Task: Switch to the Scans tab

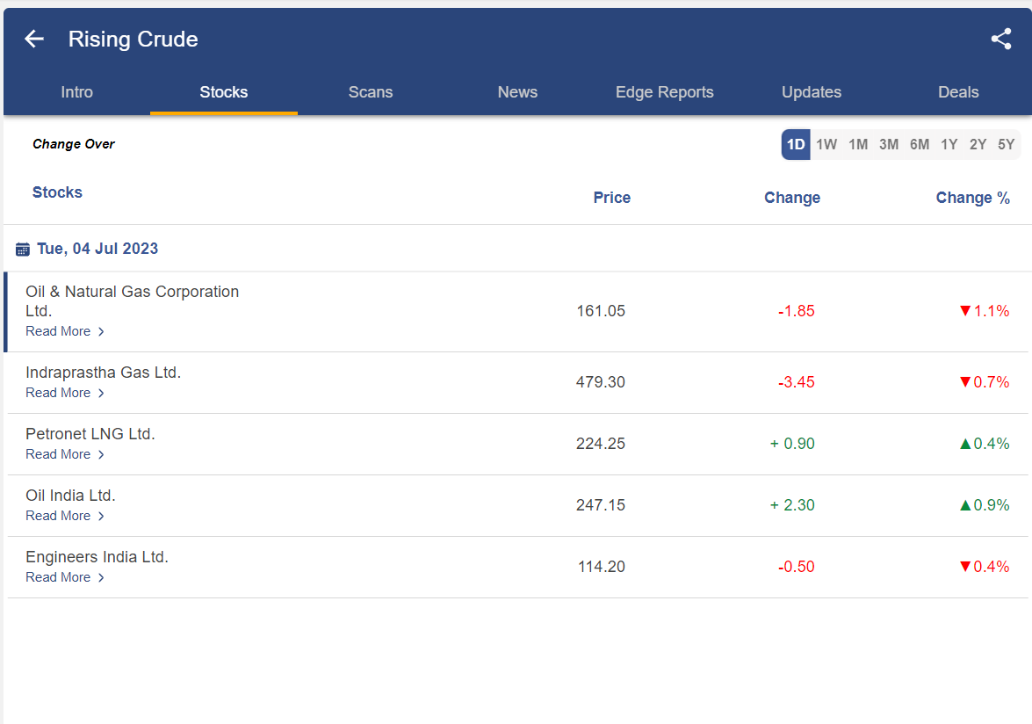Action: pos(371,92)
